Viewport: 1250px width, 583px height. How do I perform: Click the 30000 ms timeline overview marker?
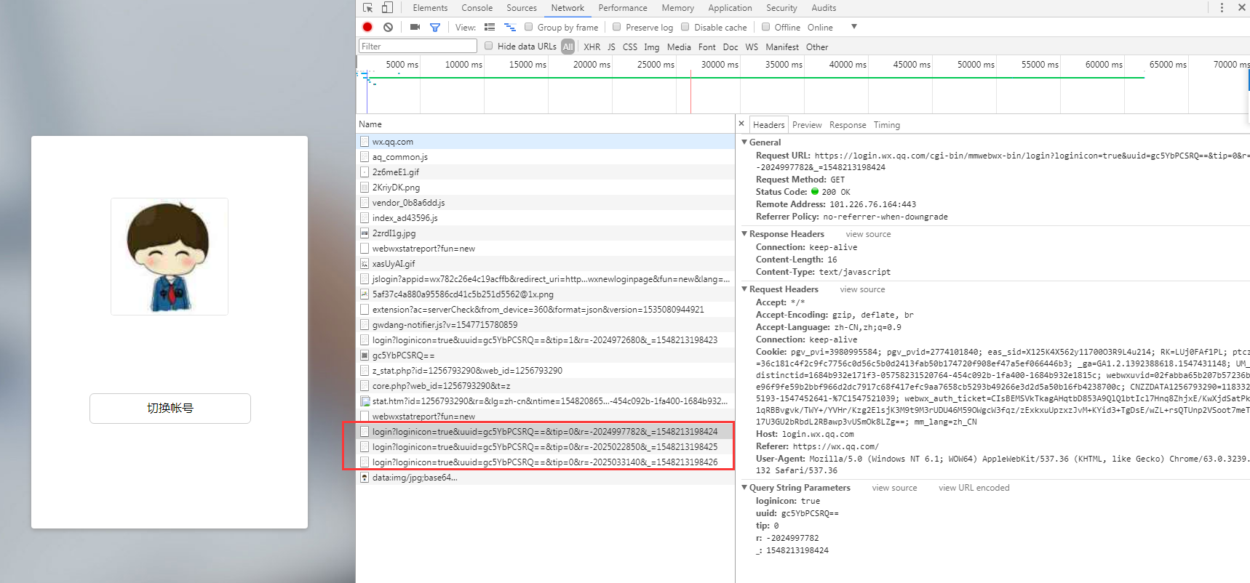[720, 65]
